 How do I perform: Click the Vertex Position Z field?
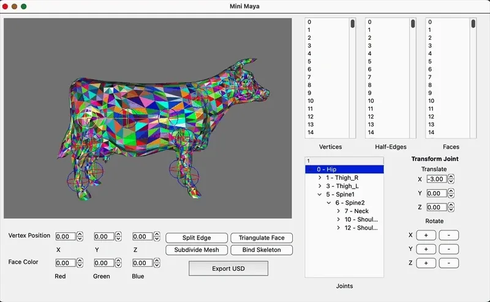141,236
